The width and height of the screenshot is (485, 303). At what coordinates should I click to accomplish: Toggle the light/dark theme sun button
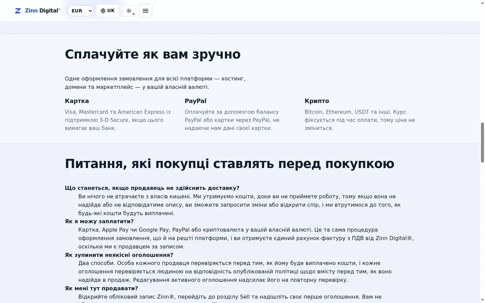pos(129,11)
